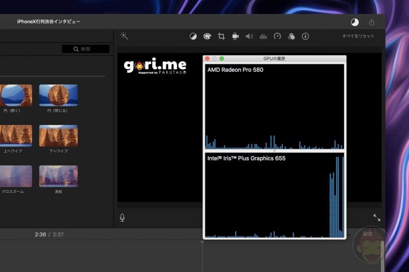This screenshot has height=272, width=409.
Task: Open the speed adjustment gauge
Action: (x=277, y=36)
